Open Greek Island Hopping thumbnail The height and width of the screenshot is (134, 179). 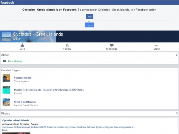[6, 102]
